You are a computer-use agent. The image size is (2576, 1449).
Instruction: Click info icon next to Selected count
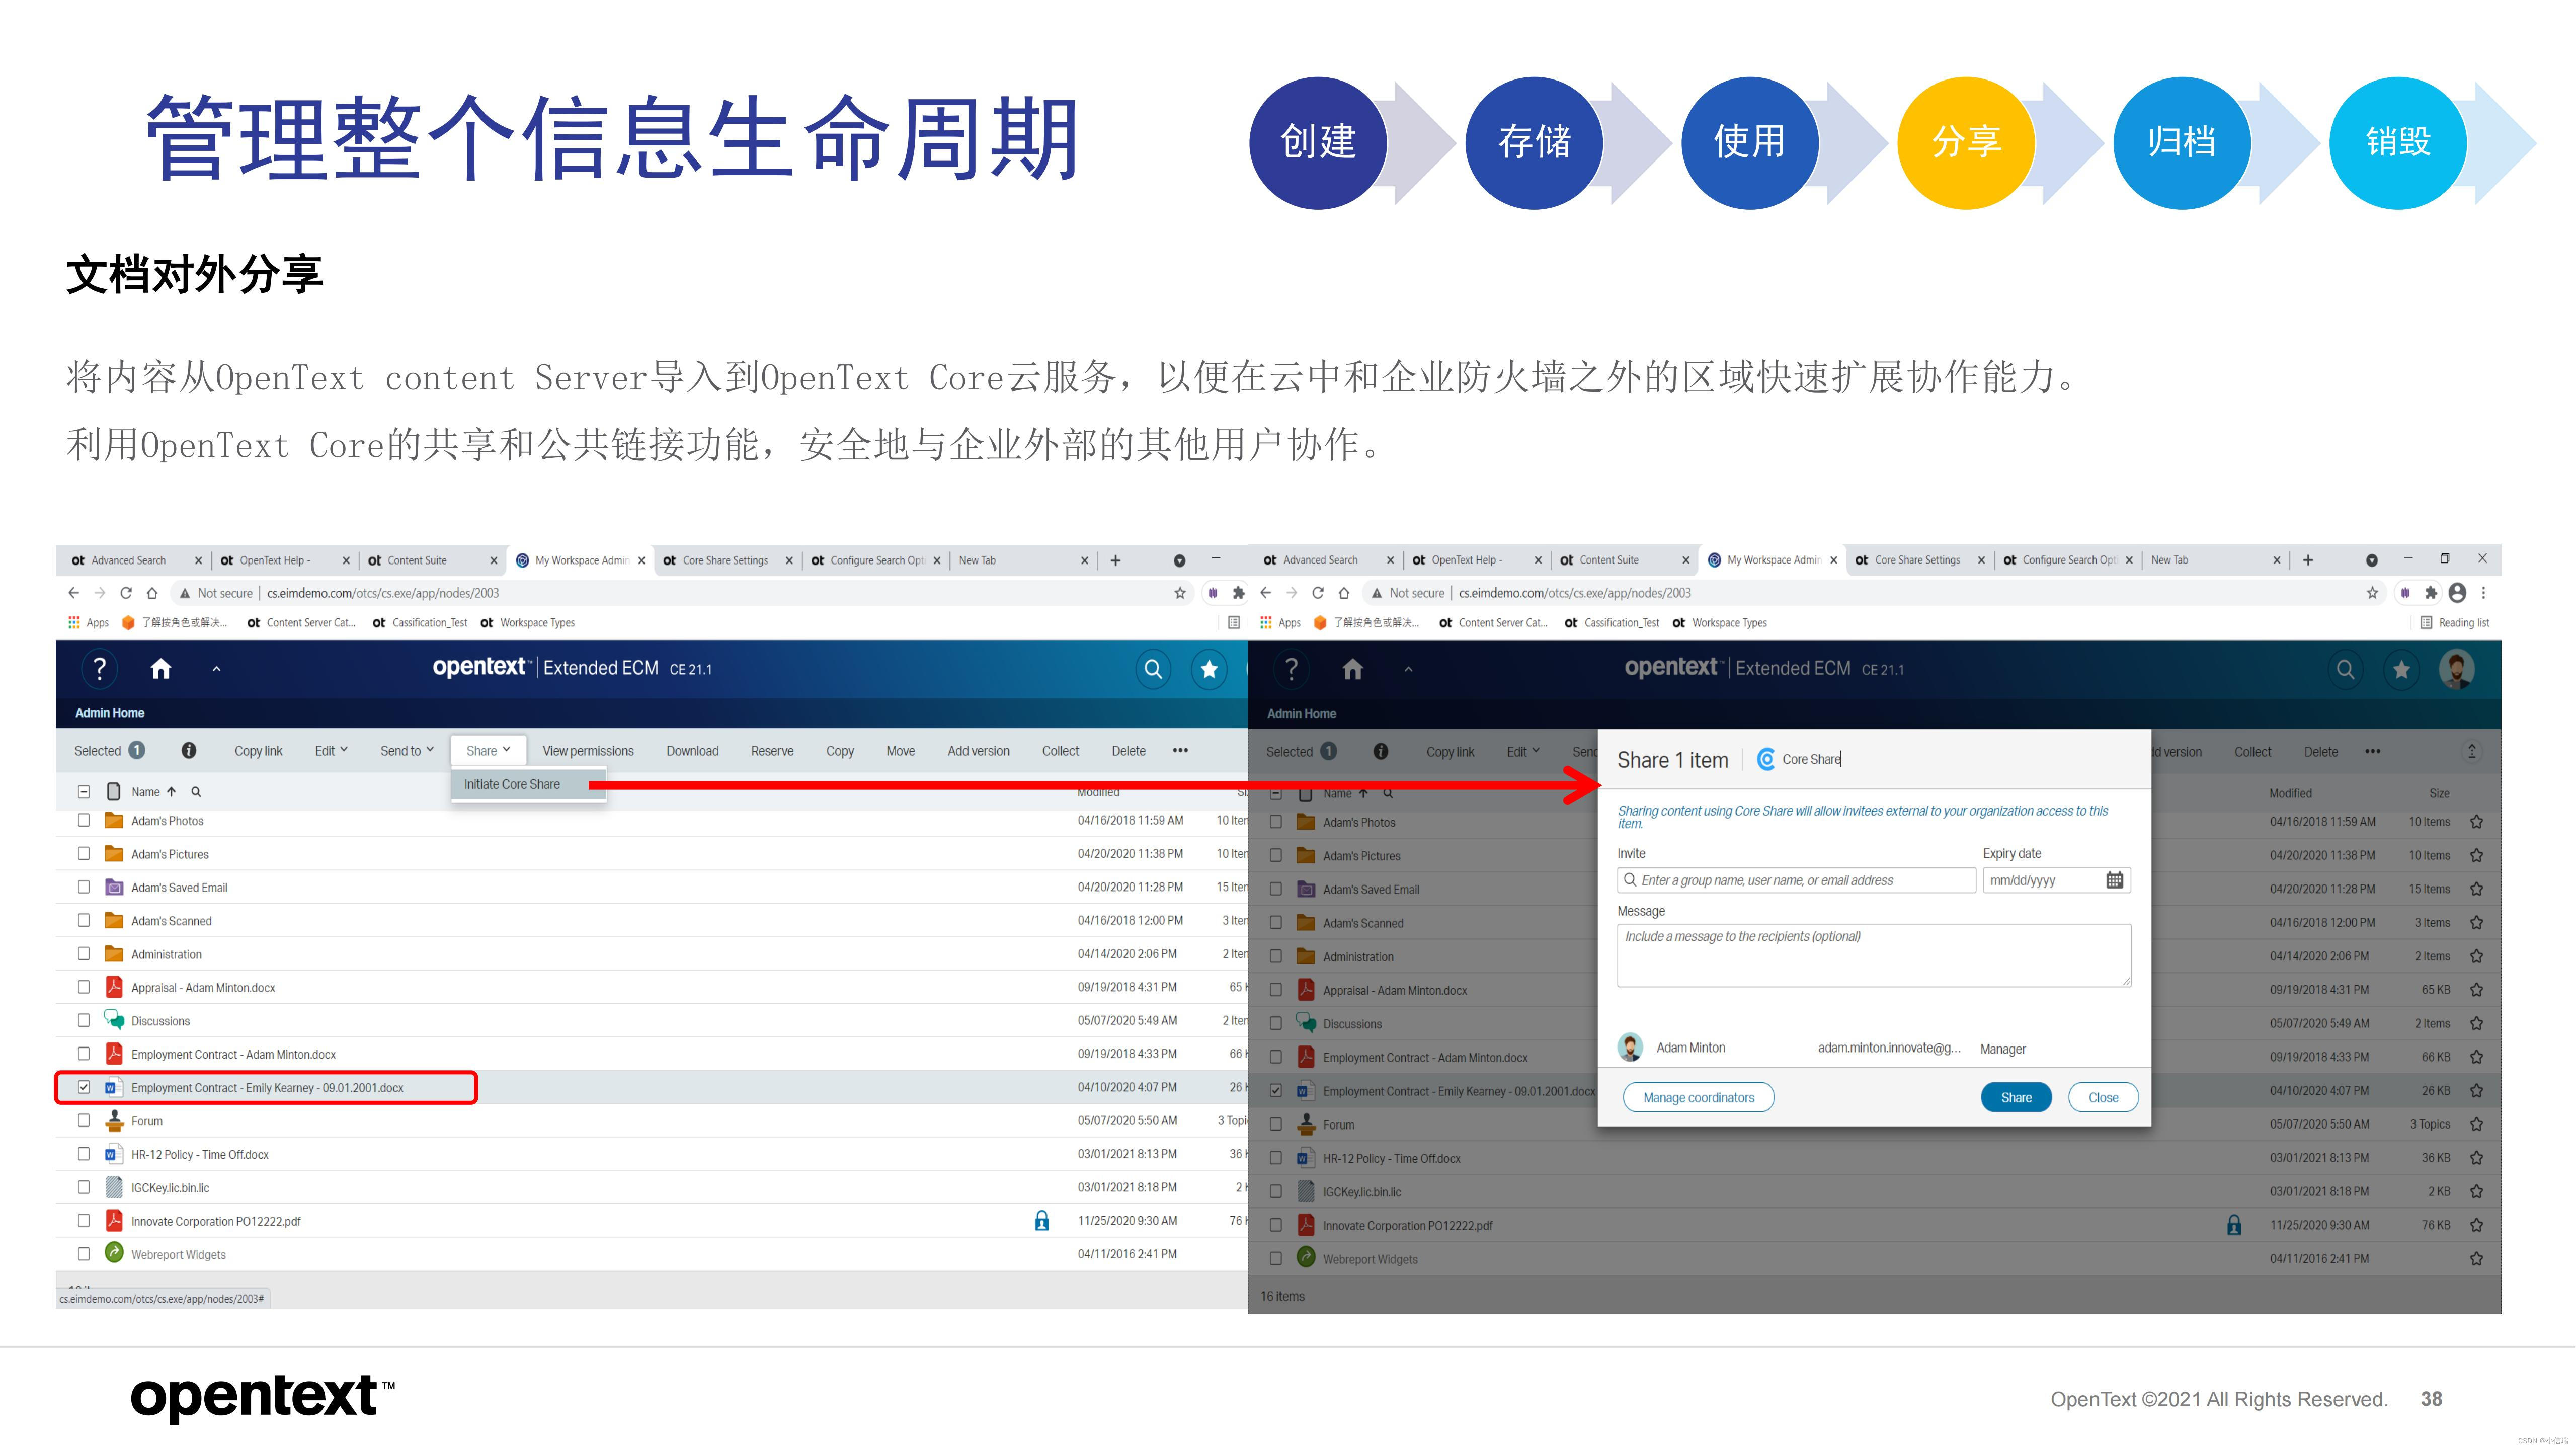tap(189, 750)
